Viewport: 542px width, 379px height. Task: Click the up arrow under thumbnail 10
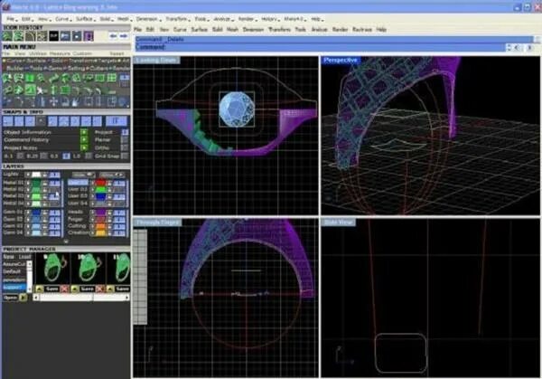75,289
